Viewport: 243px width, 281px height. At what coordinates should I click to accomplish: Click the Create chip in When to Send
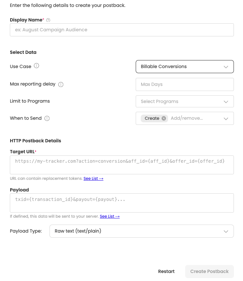coord(152,118)
